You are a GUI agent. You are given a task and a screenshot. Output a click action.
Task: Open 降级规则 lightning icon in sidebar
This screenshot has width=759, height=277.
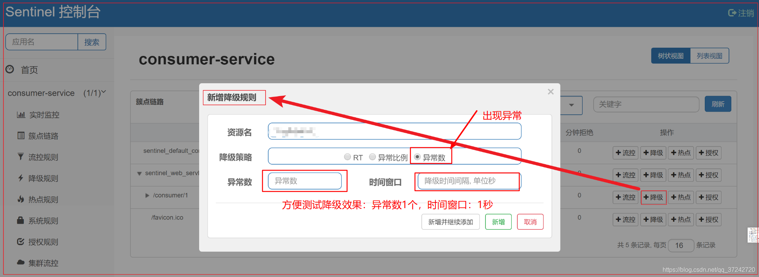(x=21, y=178)
